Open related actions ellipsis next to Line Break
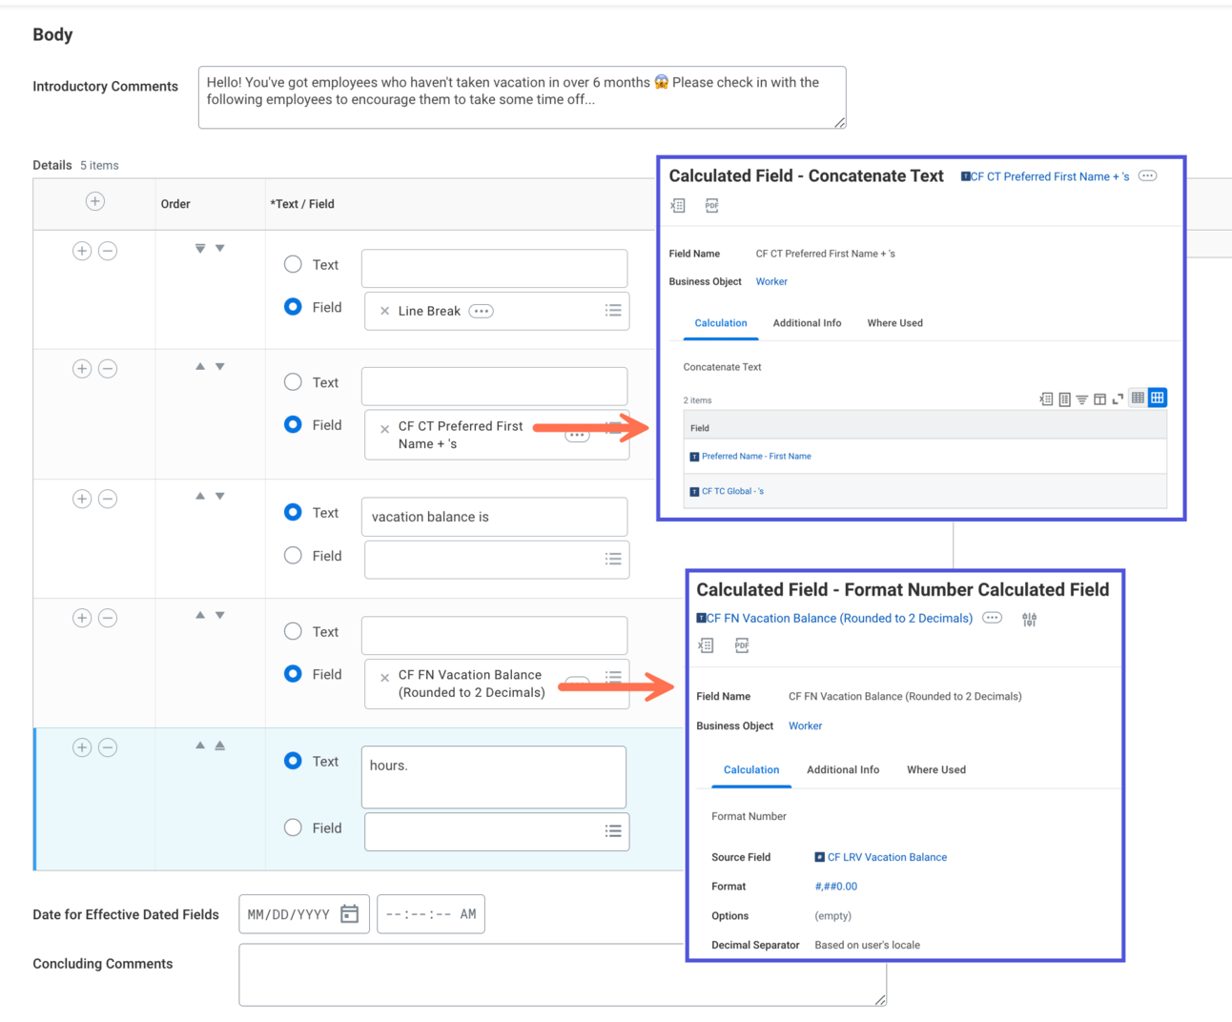Image resolution: width=1232 pixels, height=1022 pixels. 482,311
